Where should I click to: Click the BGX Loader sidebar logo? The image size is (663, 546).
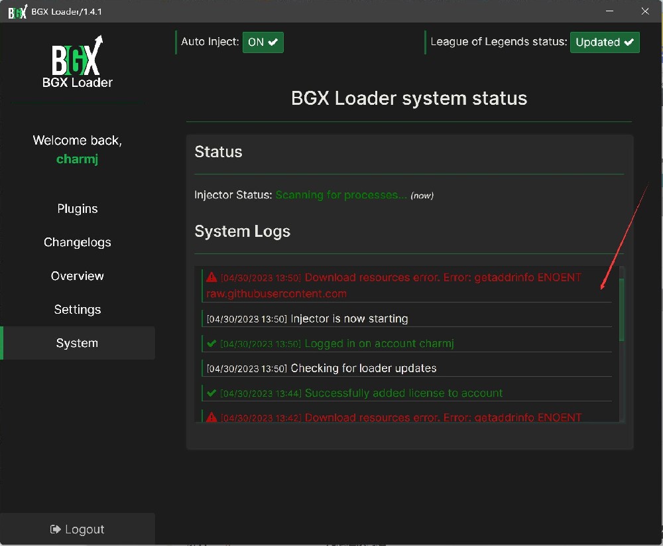tap(78, 62)
